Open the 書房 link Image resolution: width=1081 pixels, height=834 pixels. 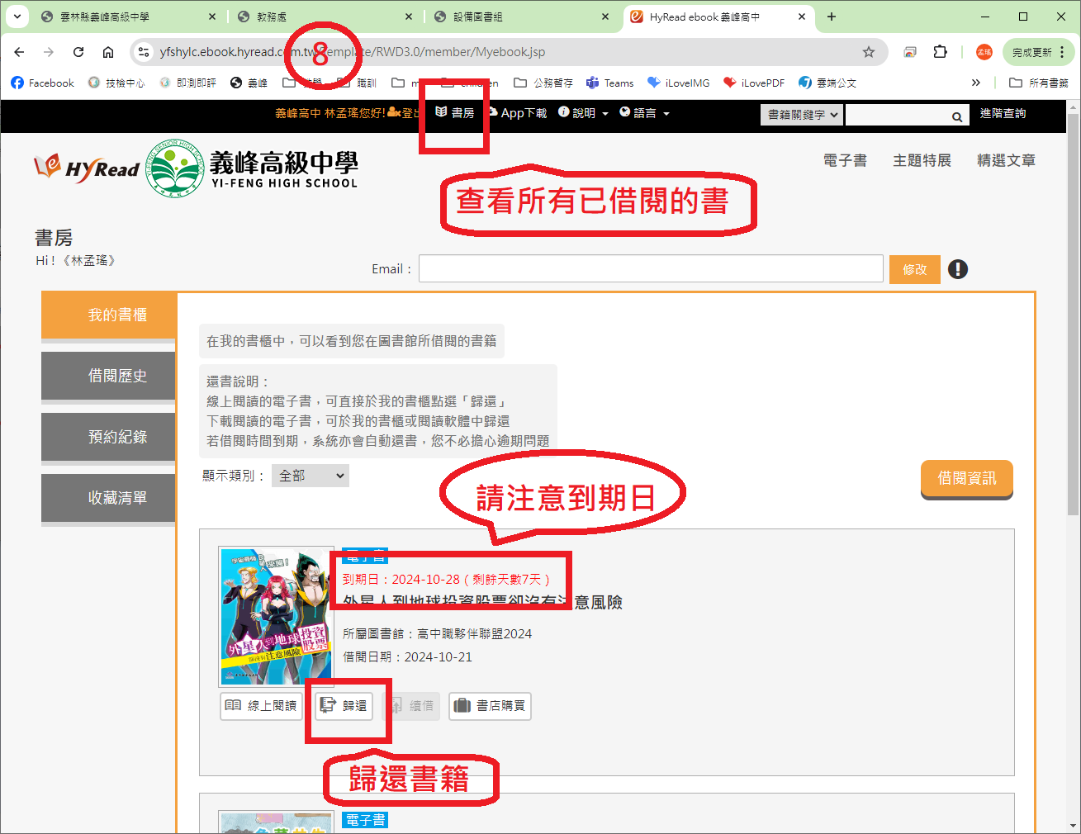click(x=455, y=113)
